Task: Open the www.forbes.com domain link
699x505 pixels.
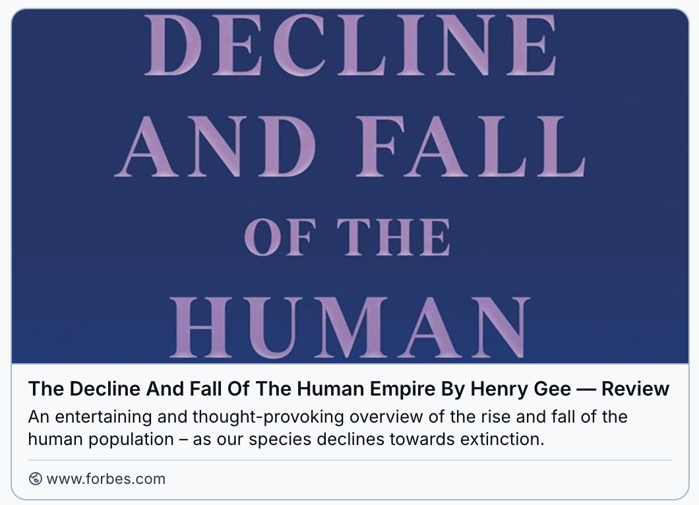Action: click(106, 479)
